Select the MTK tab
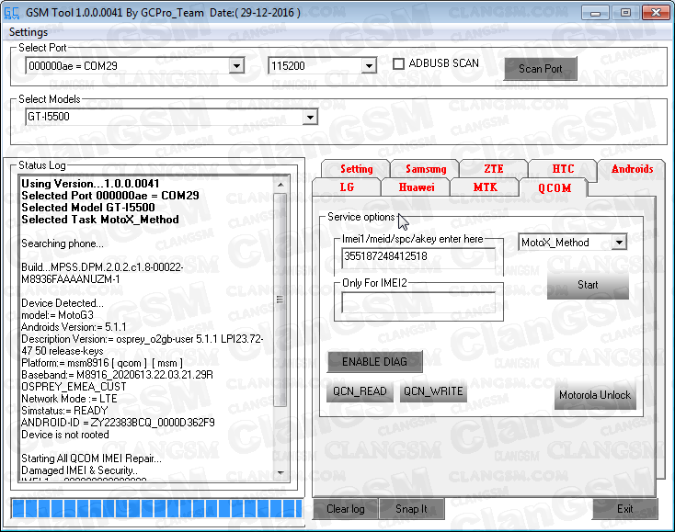675x532 pixels. (485, 187)
